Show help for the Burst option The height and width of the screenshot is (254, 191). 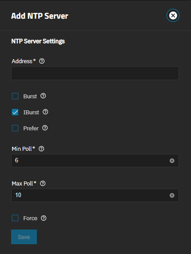click(43, 96)
